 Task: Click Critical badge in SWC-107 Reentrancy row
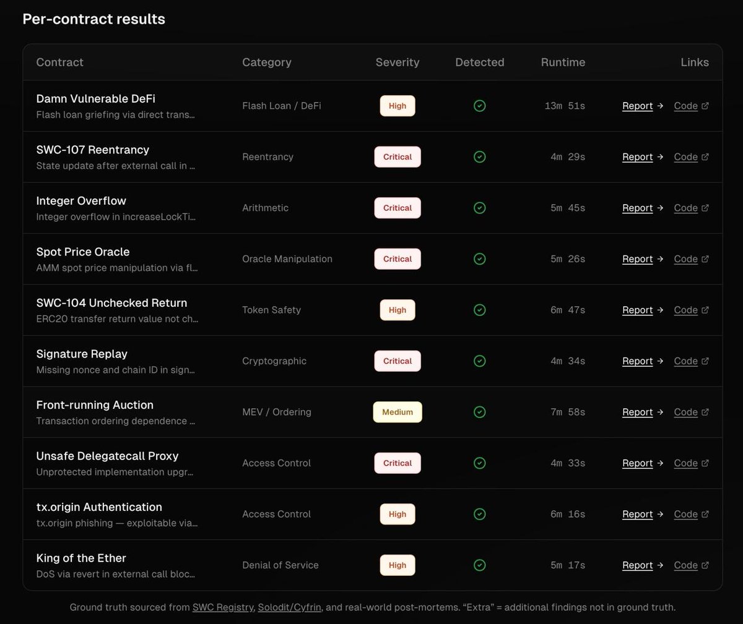pos(398,157)
